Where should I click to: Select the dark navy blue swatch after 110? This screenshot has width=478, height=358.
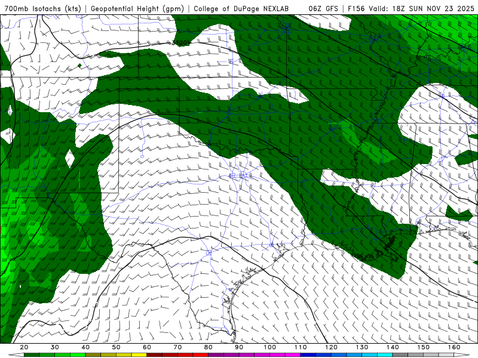308,355
